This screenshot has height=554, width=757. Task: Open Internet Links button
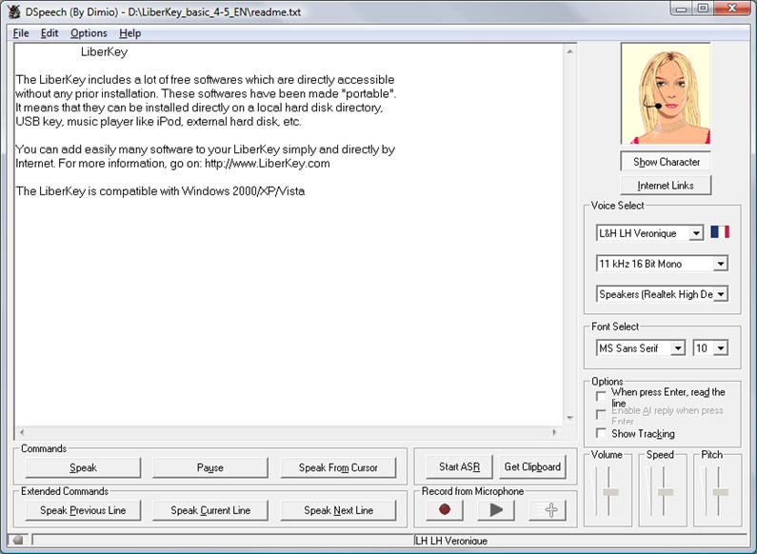666,186
